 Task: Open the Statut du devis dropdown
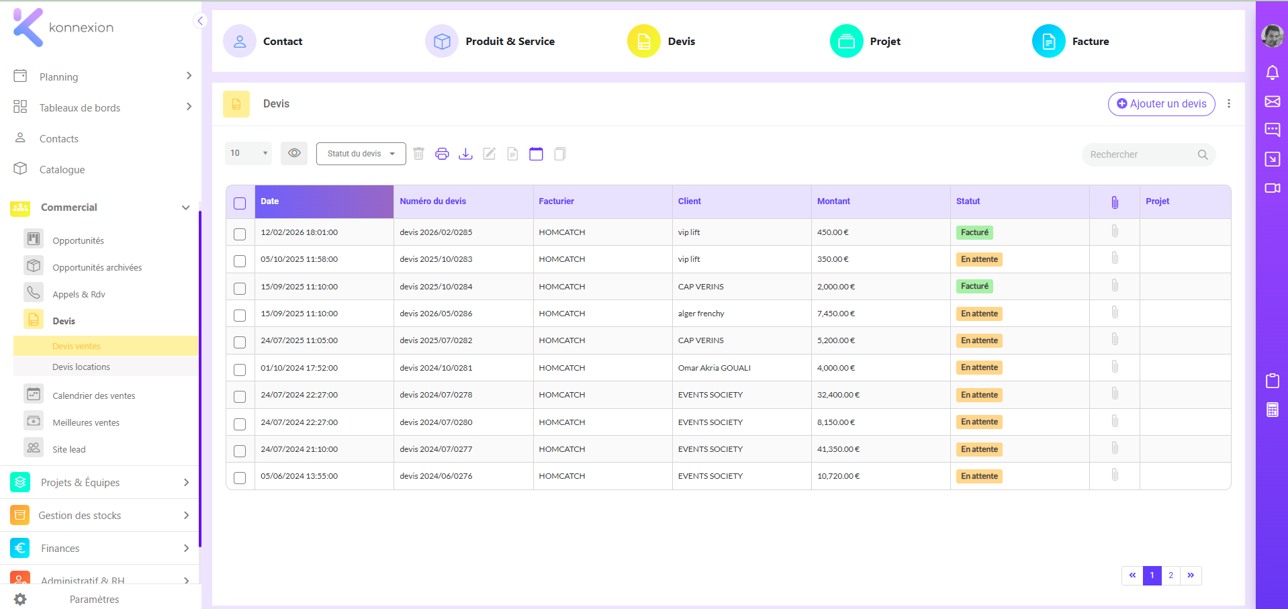click(361, 154)
